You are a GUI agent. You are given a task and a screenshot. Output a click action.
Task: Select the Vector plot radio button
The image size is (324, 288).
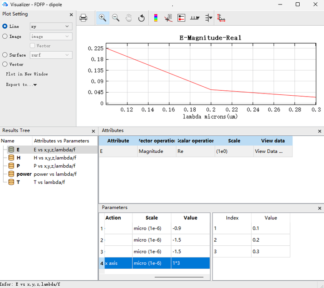(5, 64)
